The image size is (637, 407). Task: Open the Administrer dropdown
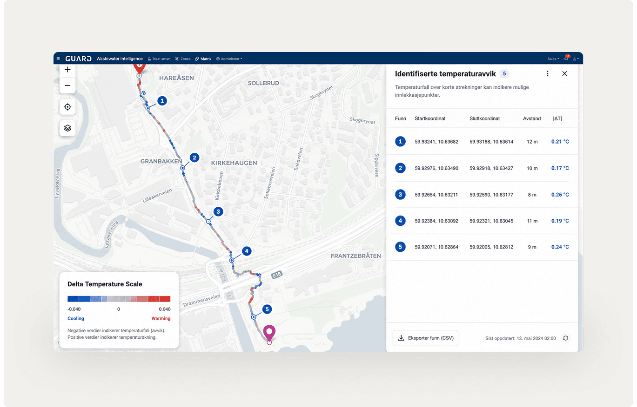[229, 59]
